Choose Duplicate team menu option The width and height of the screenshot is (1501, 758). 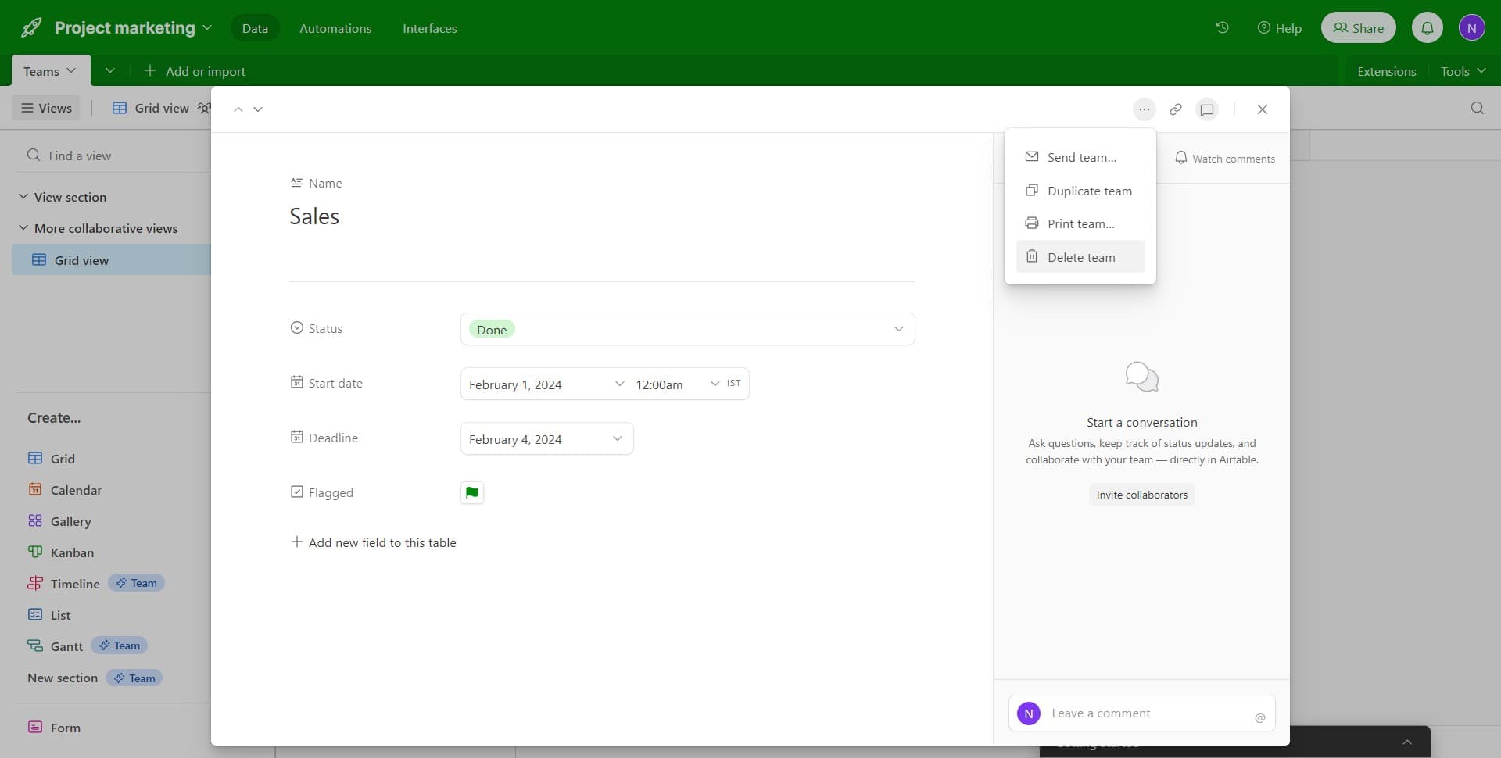tap(1088, 191)
